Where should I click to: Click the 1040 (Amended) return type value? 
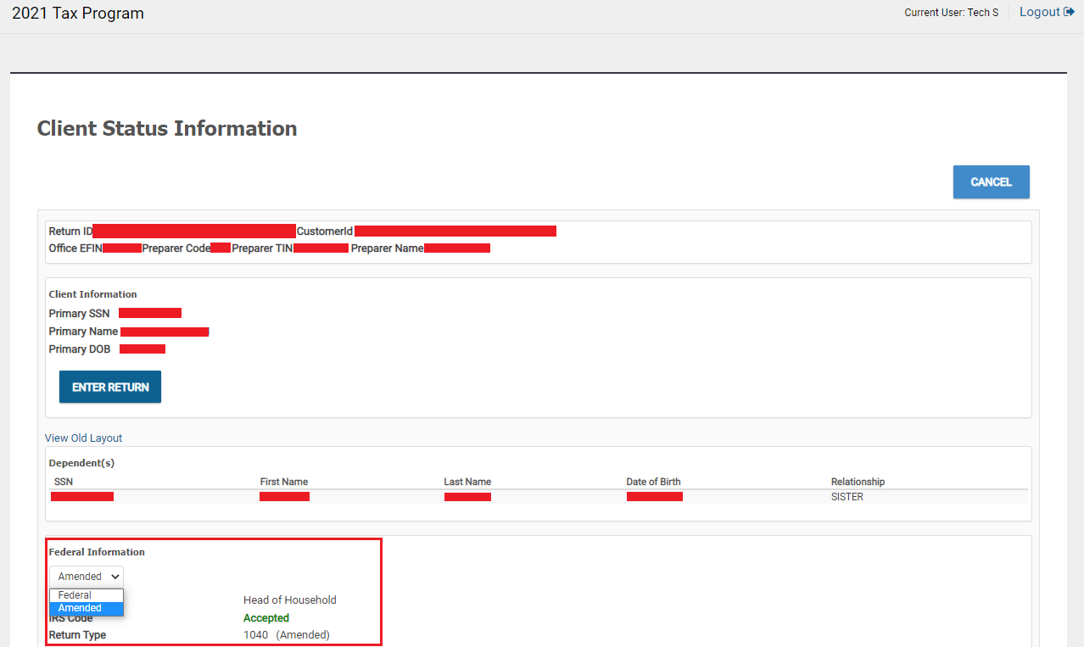pyautogui.click(x=286, y=635)
